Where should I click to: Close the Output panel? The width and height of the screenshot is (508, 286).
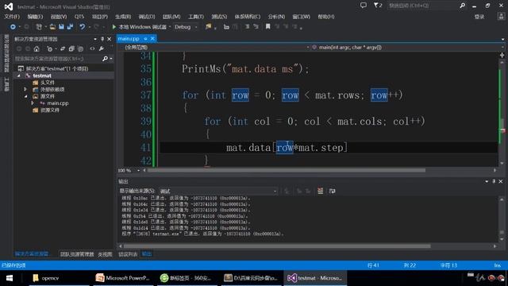click(x=501, y=181)
